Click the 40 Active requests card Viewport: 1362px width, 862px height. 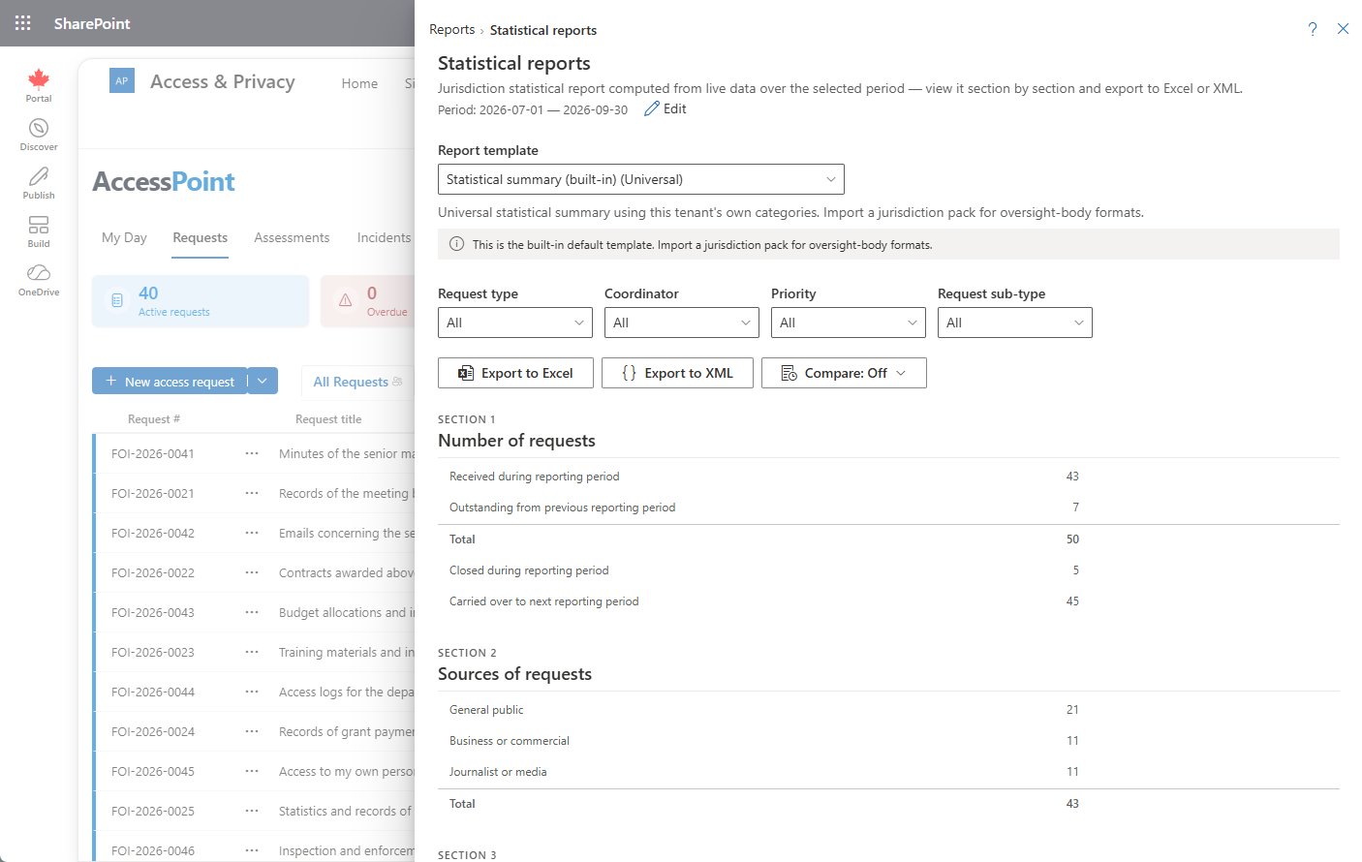pyautogui.click(x=201, y=301)
